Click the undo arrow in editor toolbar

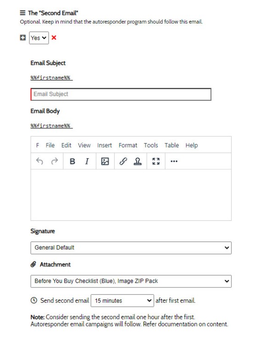coord(39,161)
